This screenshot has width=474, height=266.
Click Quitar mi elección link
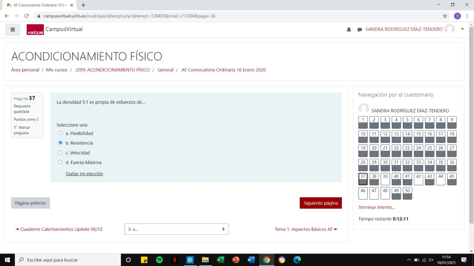pyautogui.click(x=84, y=174)
